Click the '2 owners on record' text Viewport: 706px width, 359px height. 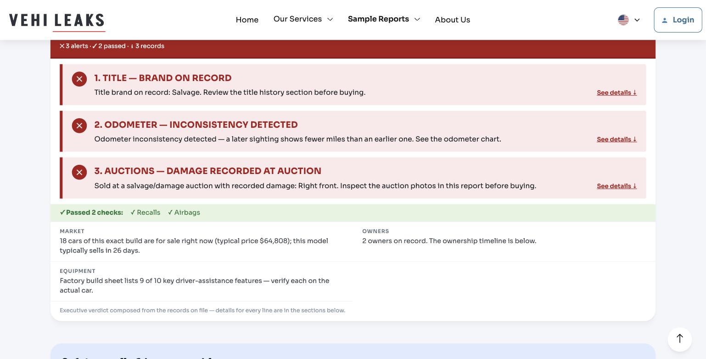pyautogui.click(x=449, y=241)
